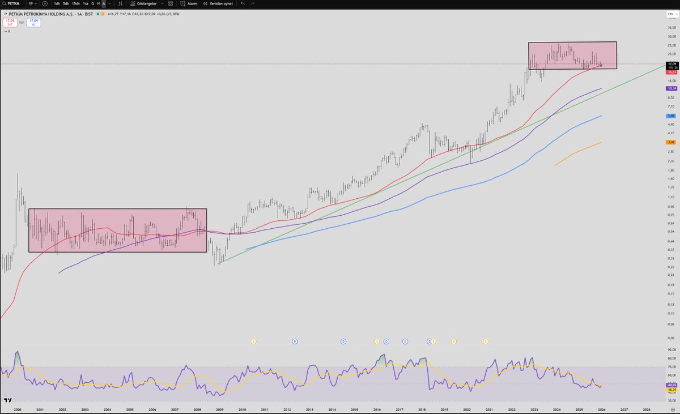Select the 15dk timeframe
680x414 pixels.
[75, 3]
